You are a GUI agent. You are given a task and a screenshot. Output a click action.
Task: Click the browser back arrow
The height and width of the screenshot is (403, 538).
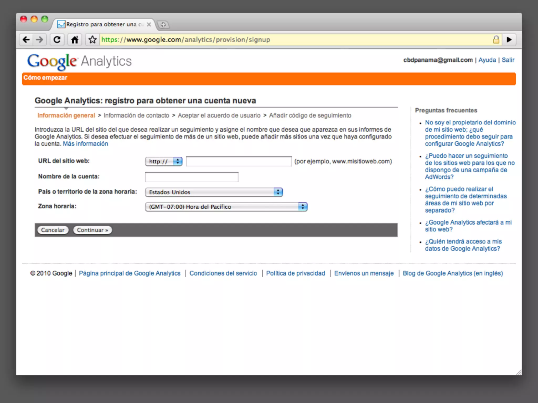click(26, 40)
